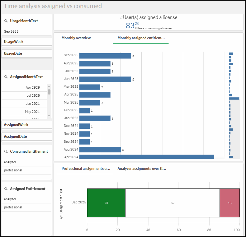Open search in Consumed Entitlement filter

click(6, 151)
